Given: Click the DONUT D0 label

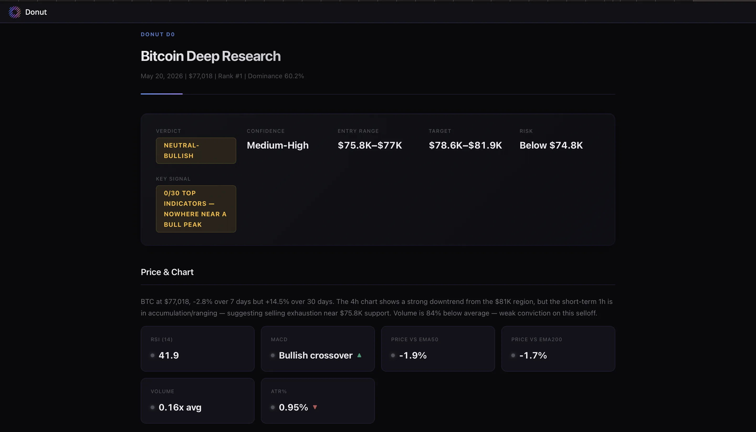Looking at the screenshot, I should pyautogui.click(x=158, y=34).
